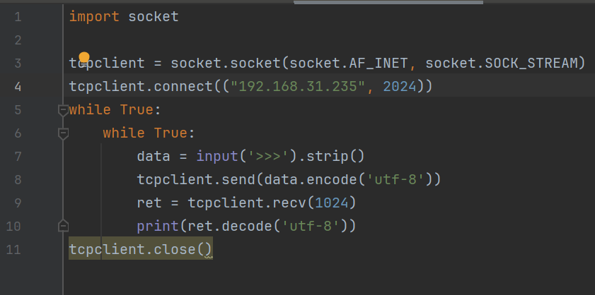Place cursor on the import keyword
Image resolution: width=595 pixels, height=295 pixels.
pyautogui.click(x=94, y=17)
